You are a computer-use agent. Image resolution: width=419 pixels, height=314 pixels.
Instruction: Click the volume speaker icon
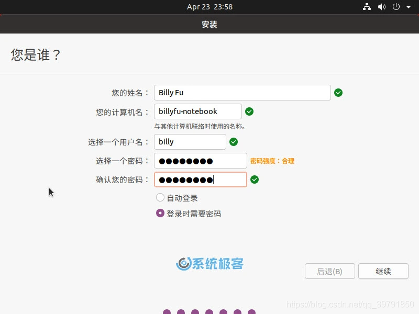(382, 7)
